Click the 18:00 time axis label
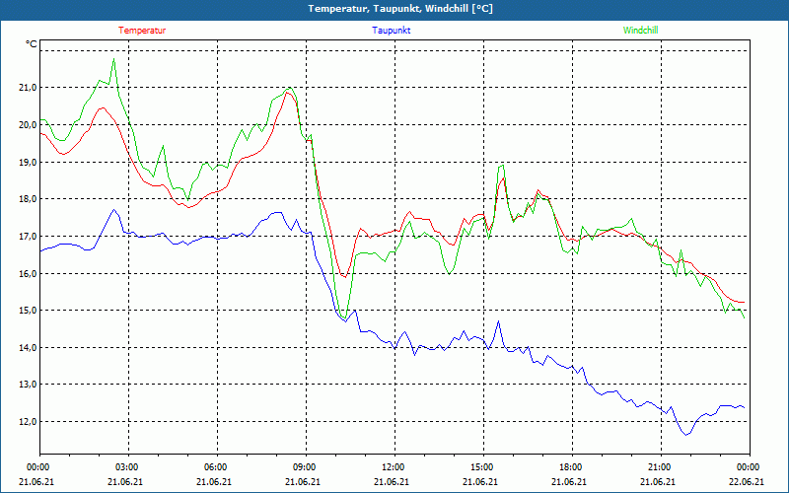 tap(572, 466)
